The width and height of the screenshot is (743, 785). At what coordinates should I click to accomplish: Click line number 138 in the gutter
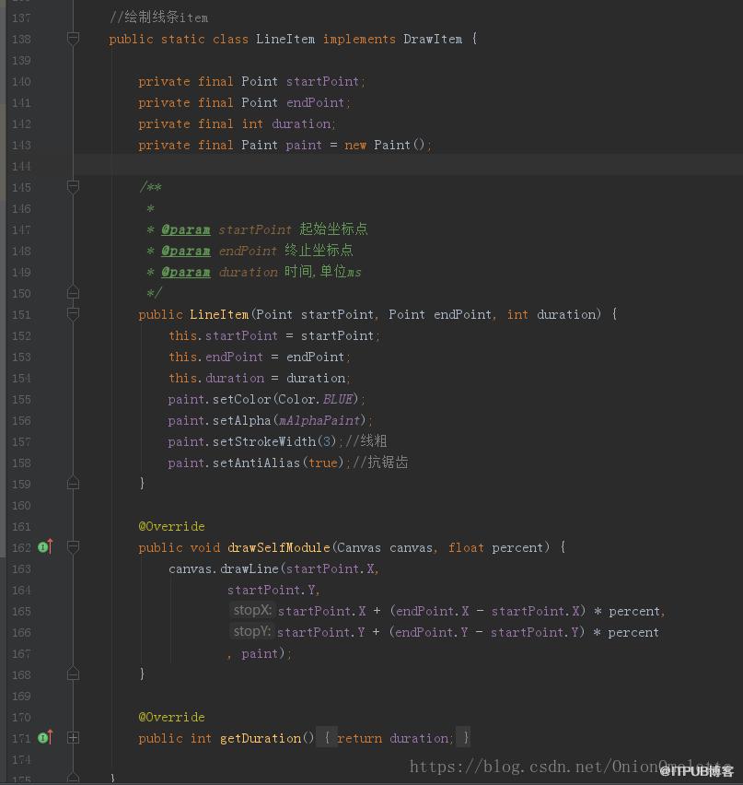[x=21, y=39]
